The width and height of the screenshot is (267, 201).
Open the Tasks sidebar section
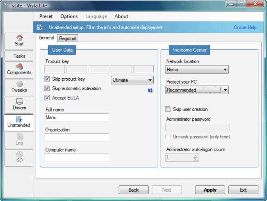[19, 56]
